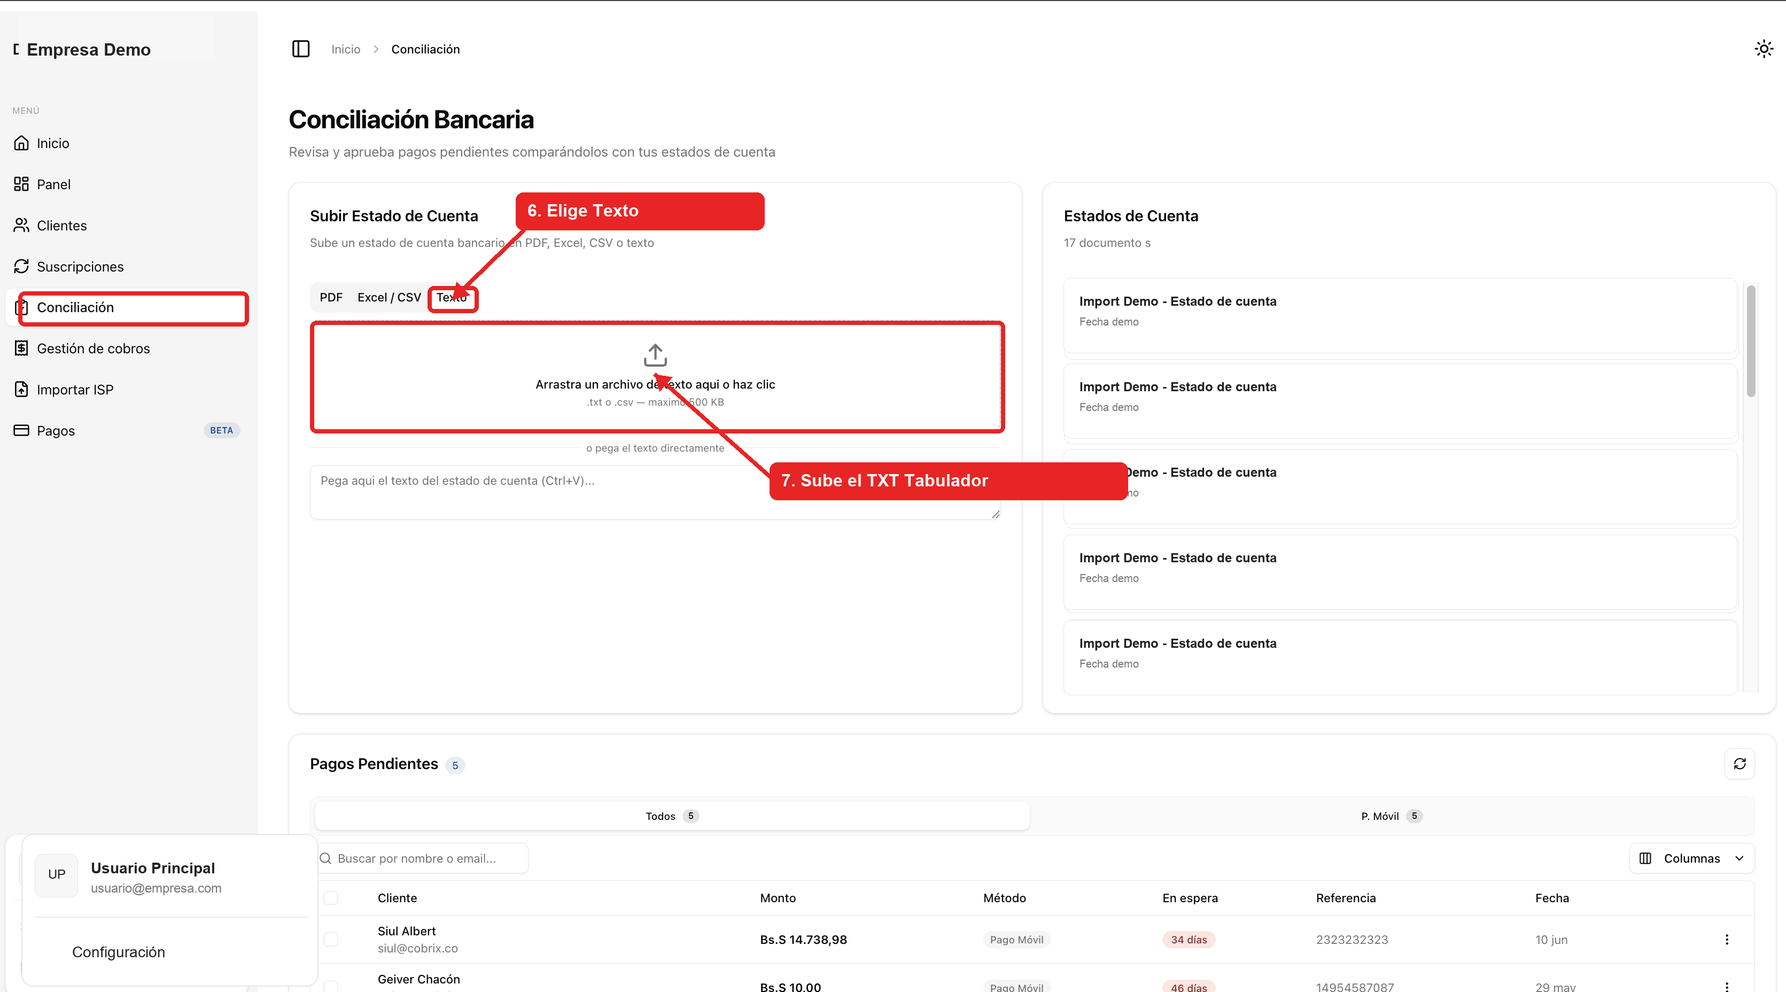Screen dimensions: 1786x992
Task: Refresh pending payments with the reload icon
Action: pos(1740,764)
